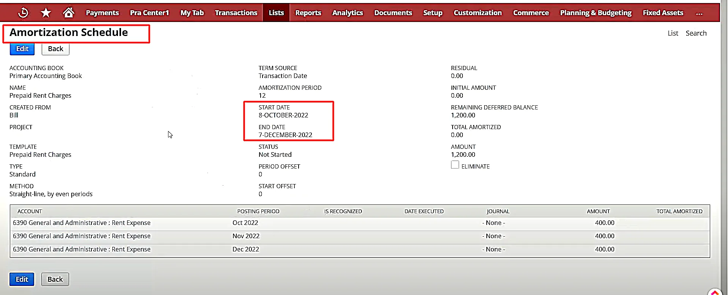Click the top Edit button
The height and width of the screenshot is (295, 728).
(x=22, y=49)
